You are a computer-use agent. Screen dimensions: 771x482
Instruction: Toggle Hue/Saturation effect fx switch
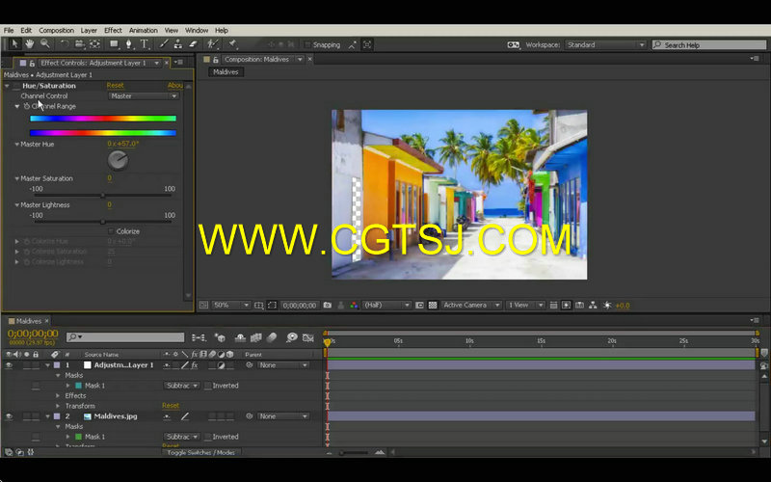(16, 86)
